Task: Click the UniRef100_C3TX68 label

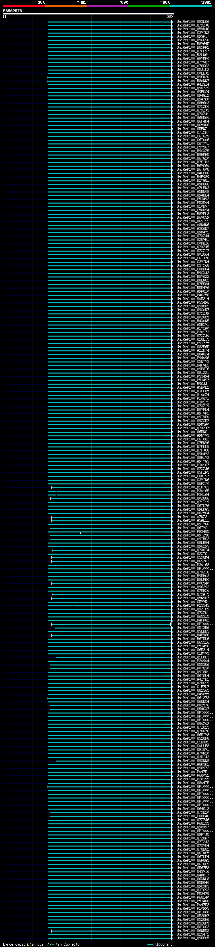Action: [x=193, y=265]
